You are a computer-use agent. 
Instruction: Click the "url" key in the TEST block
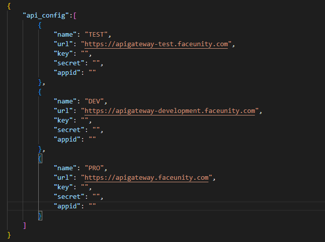[63, 44]
